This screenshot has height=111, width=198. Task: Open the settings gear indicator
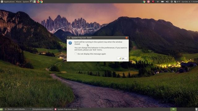(x=172, y=2)
